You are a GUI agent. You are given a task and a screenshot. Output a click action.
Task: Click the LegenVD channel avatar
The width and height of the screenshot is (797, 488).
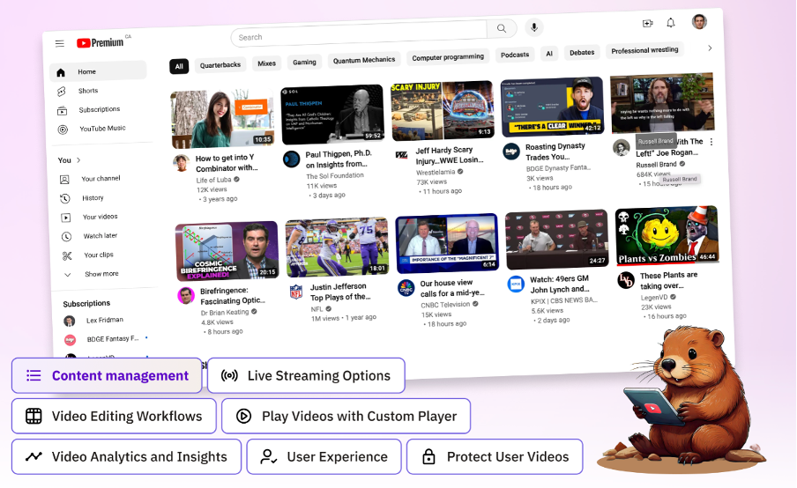click(x=626, y=280)
